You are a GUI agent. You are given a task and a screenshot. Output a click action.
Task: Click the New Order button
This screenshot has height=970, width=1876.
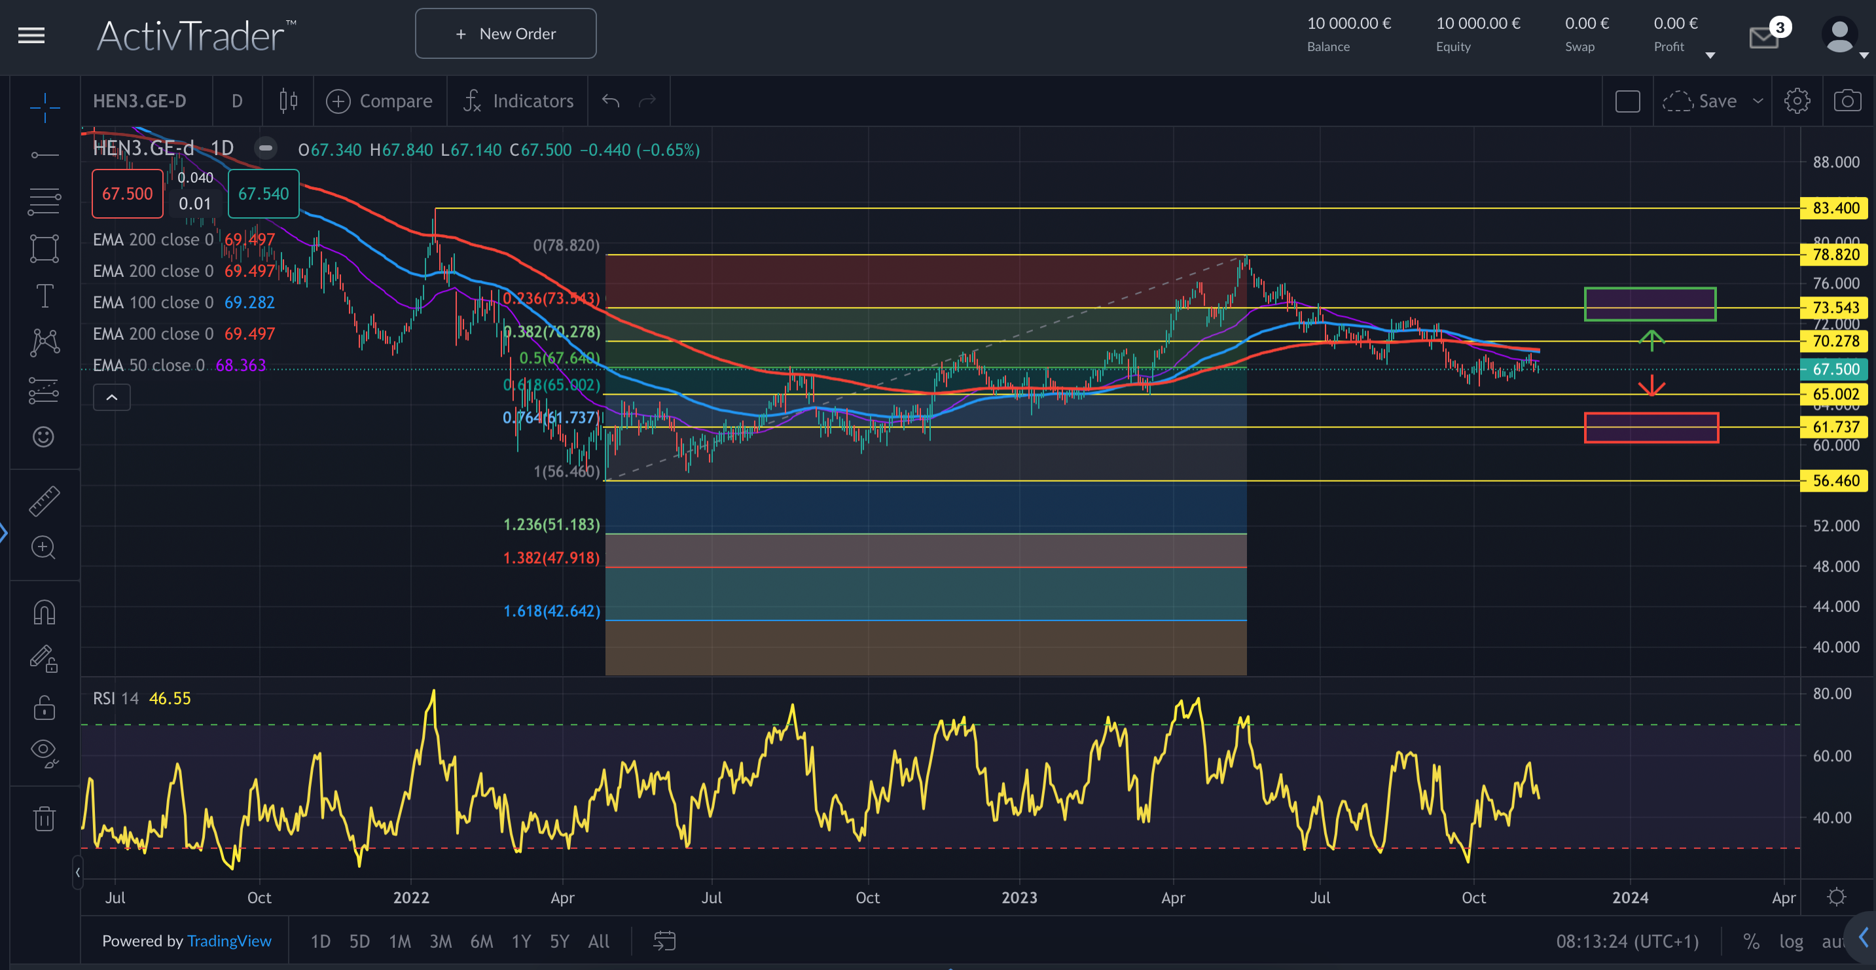505,33
